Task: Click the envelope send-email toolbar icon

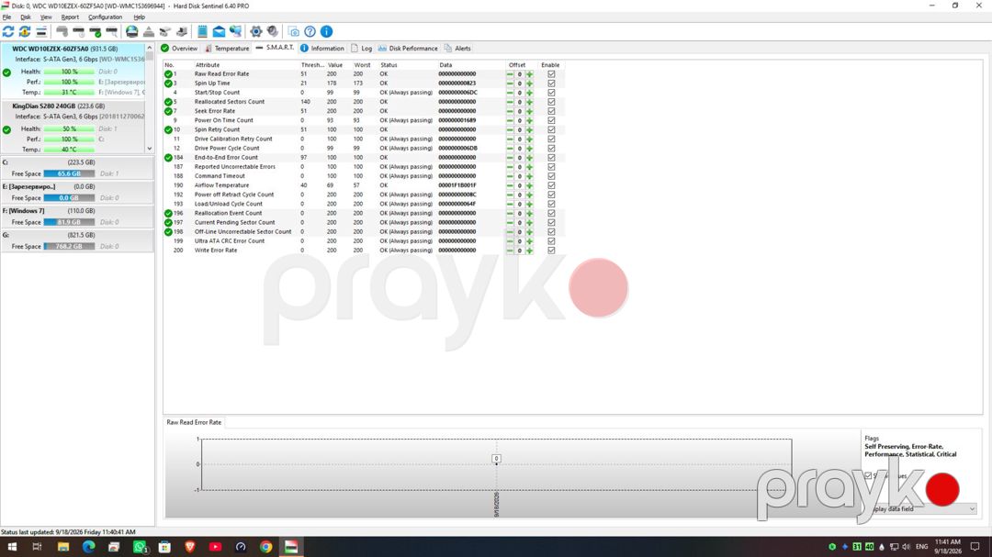Action: coord(219,31)
